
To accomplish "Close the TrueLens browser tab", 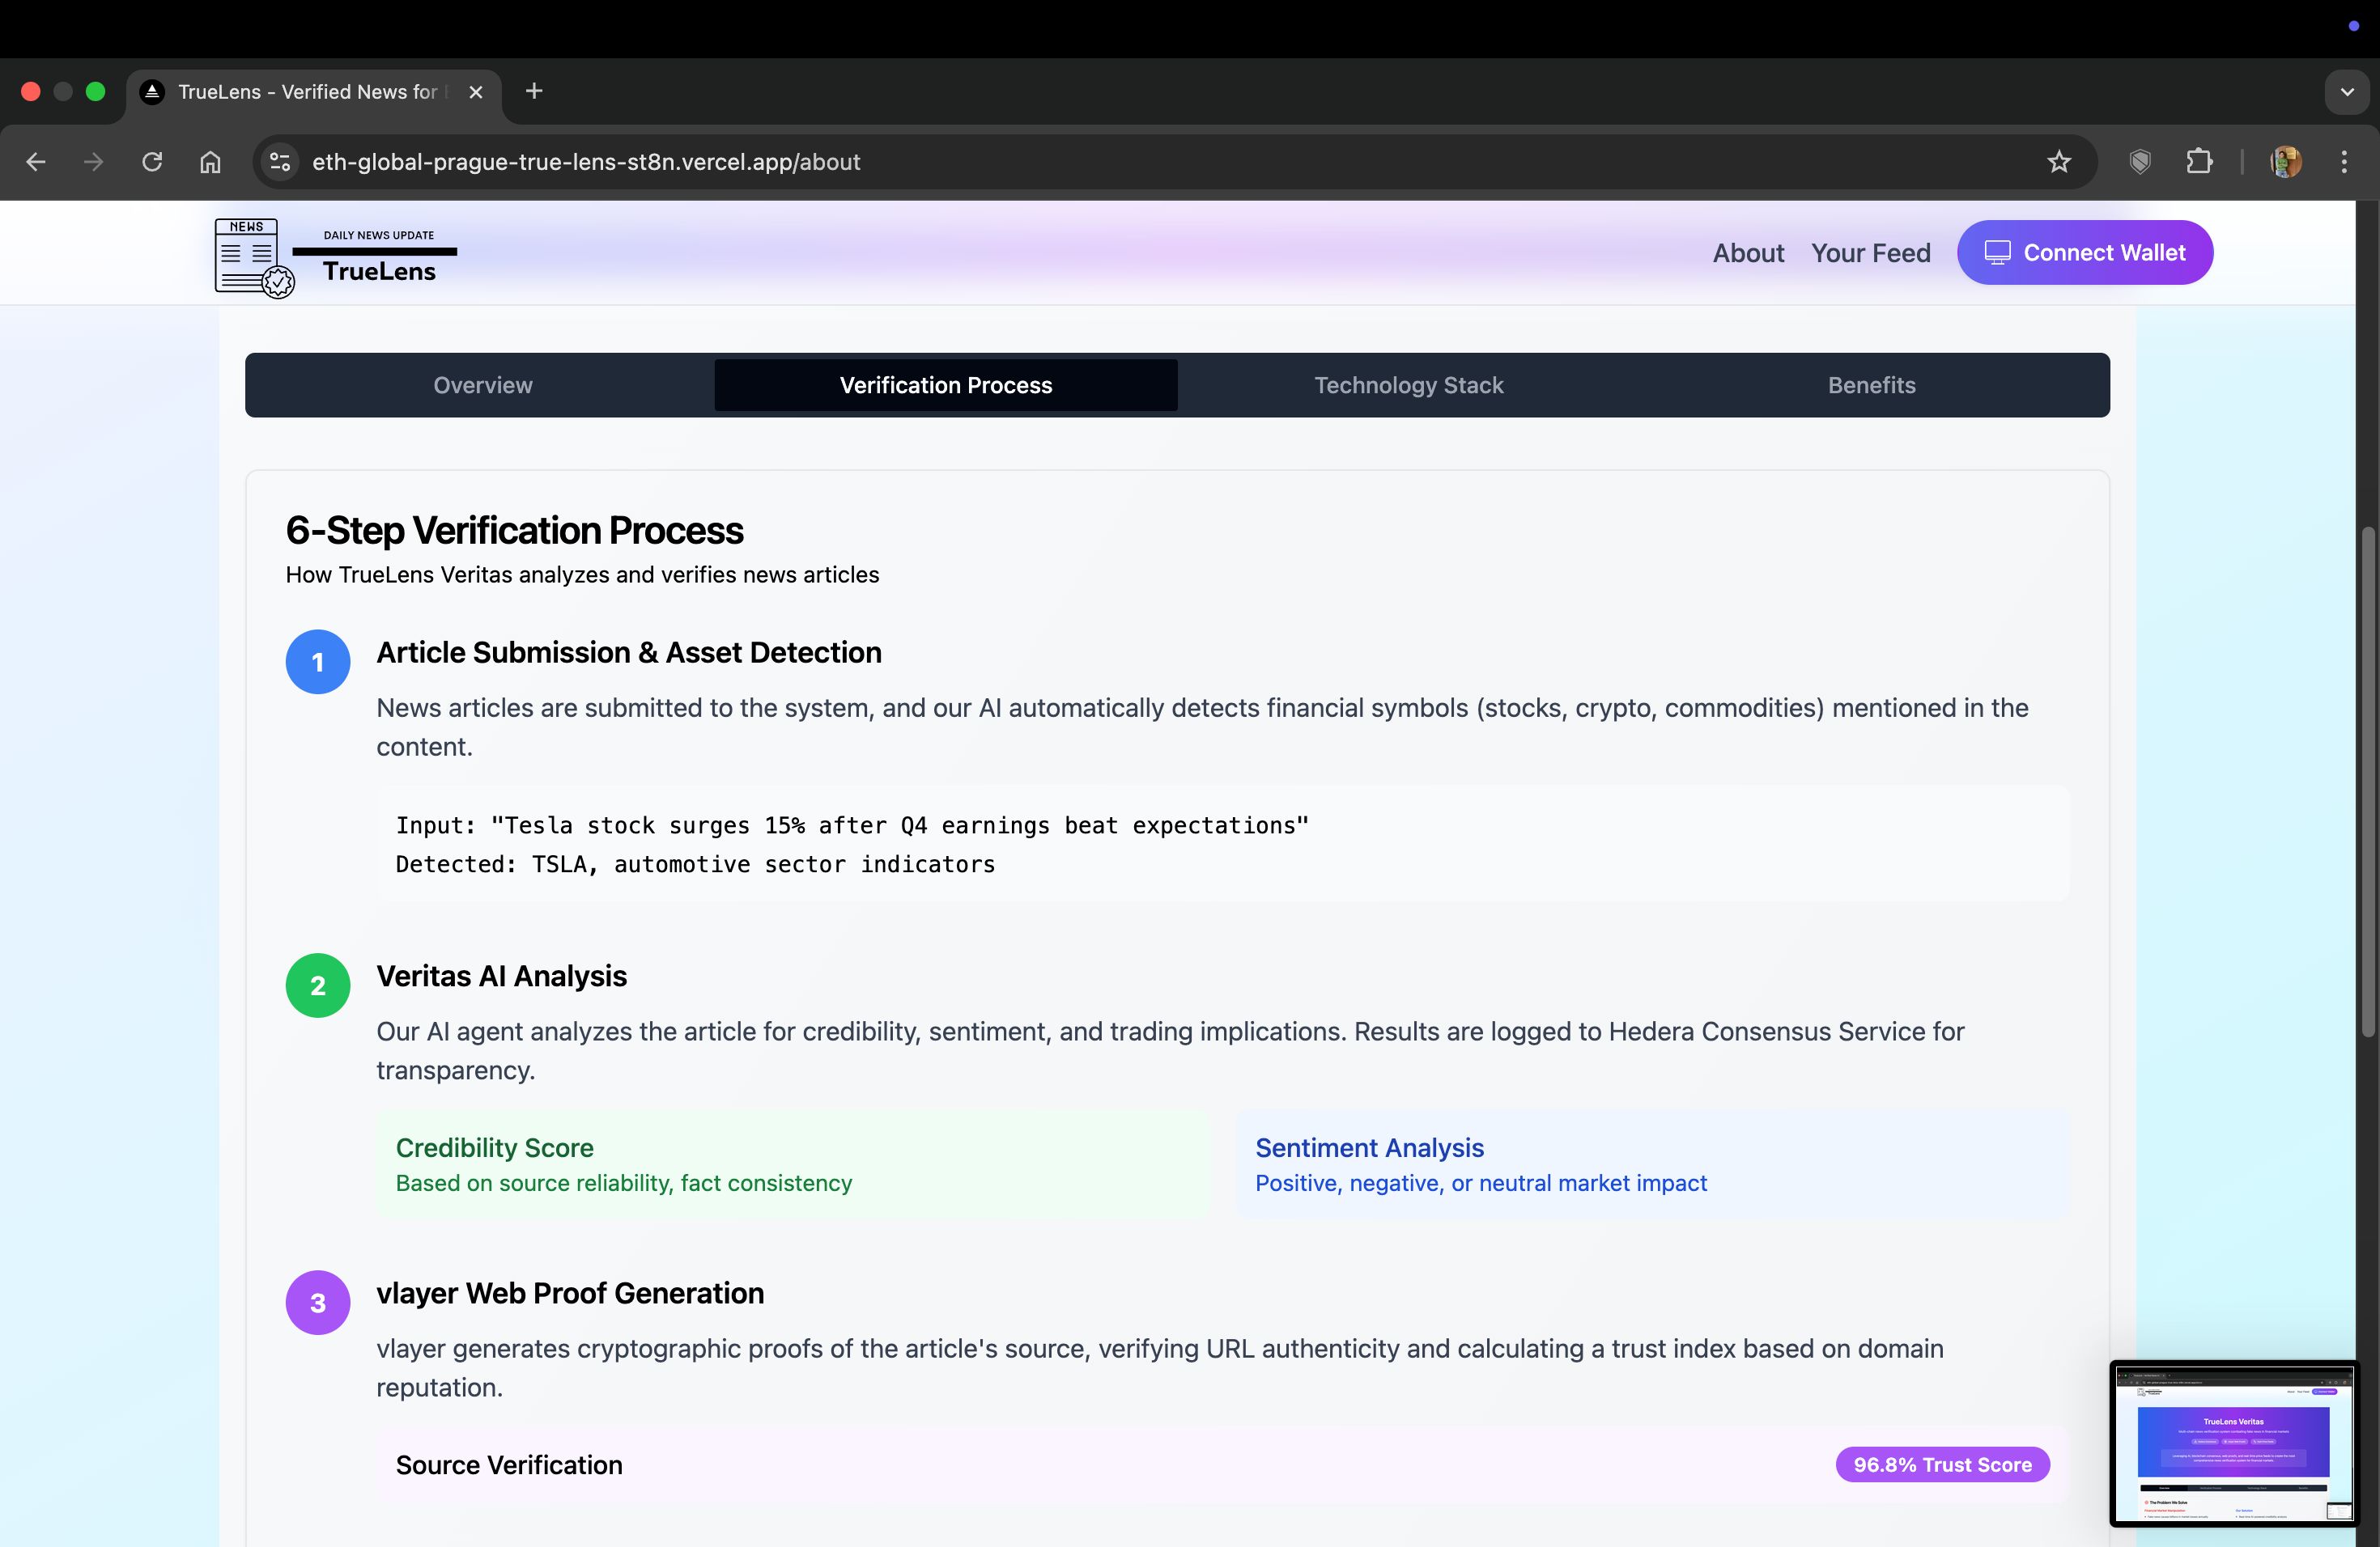I will tap(476, 92).
